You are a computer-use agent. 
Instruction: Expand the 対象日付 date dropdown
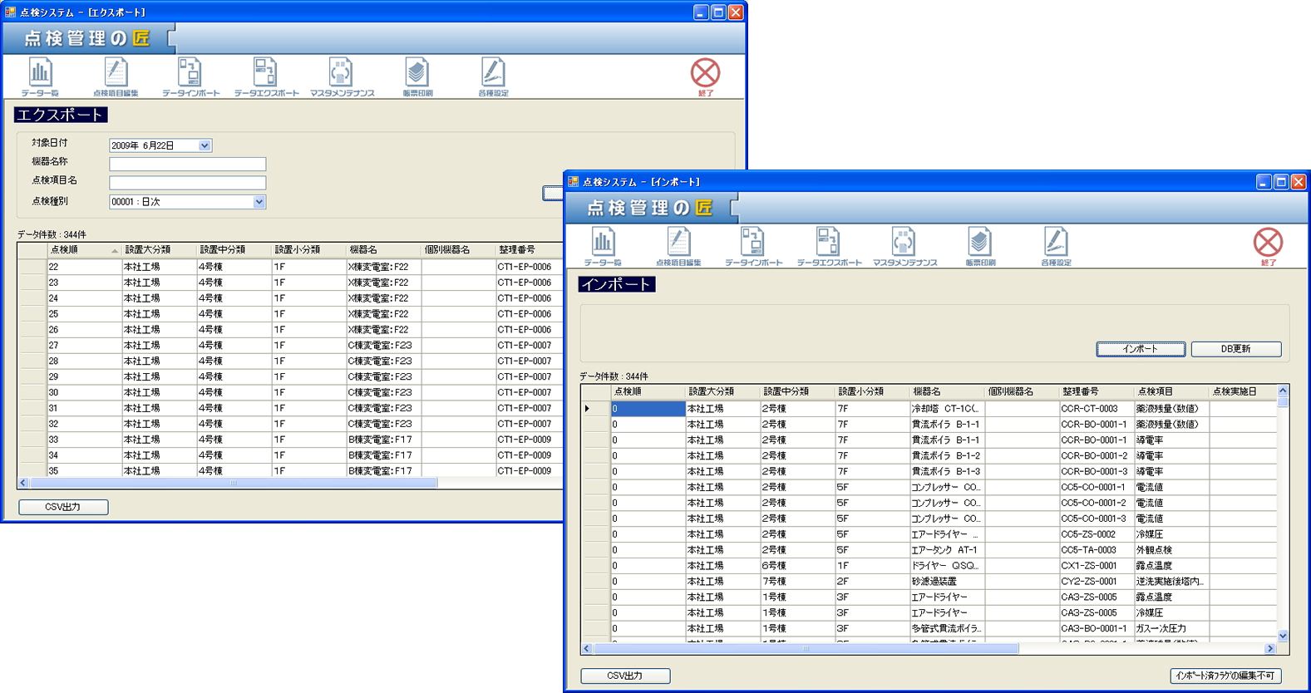(205, 145)
